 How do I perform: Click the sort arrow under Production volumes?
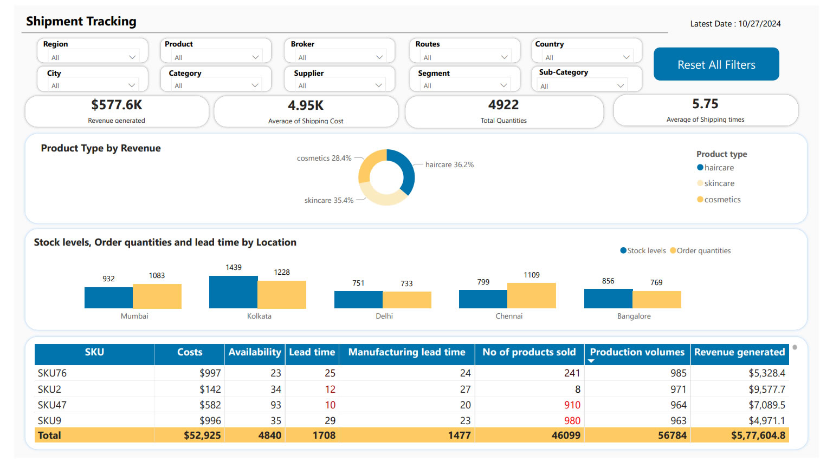coord(591,361)
